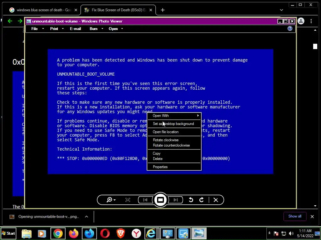Viewport: 321px width, 240px height.
Task: Launch Internet Explorer from the taskbar
Action: [x=151, y=233]
